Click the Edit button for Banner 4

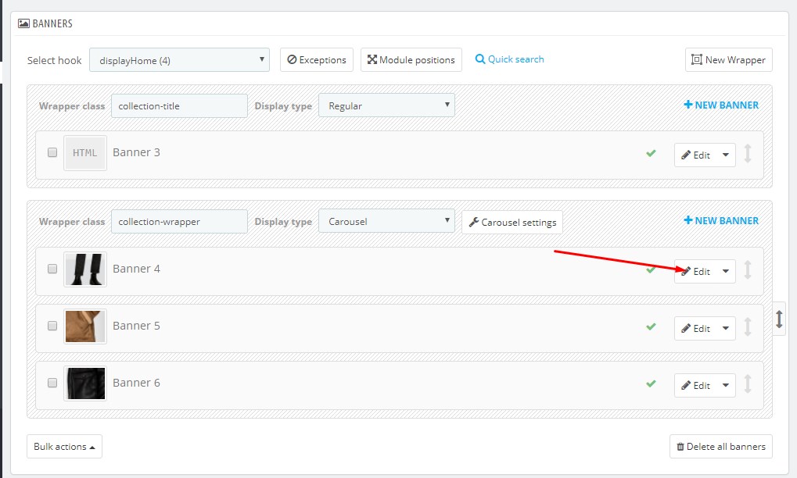[x=695, y=271]
